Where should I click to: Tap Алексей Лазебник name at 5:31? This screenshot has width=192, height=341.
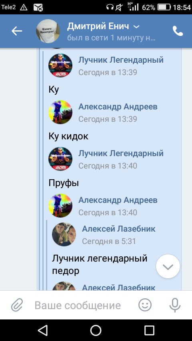[x=119, y=229]
